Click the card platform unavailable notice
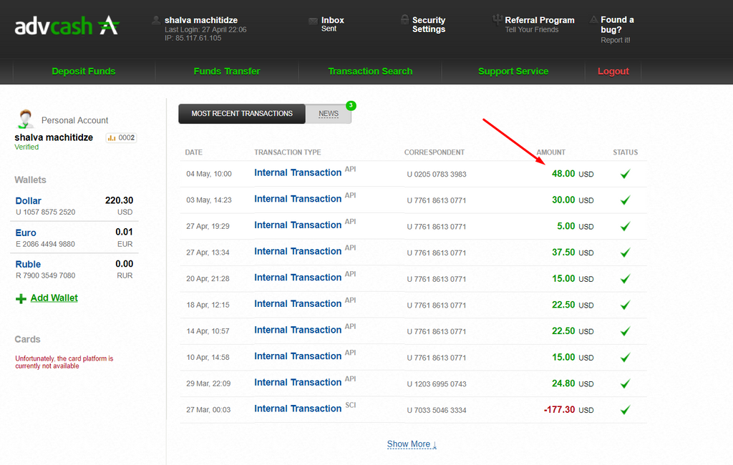733x465 pixels. point(64,362)
